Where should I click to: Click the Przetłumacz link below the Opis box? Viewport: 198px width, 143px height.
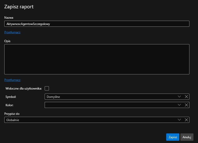coord(12,80)
